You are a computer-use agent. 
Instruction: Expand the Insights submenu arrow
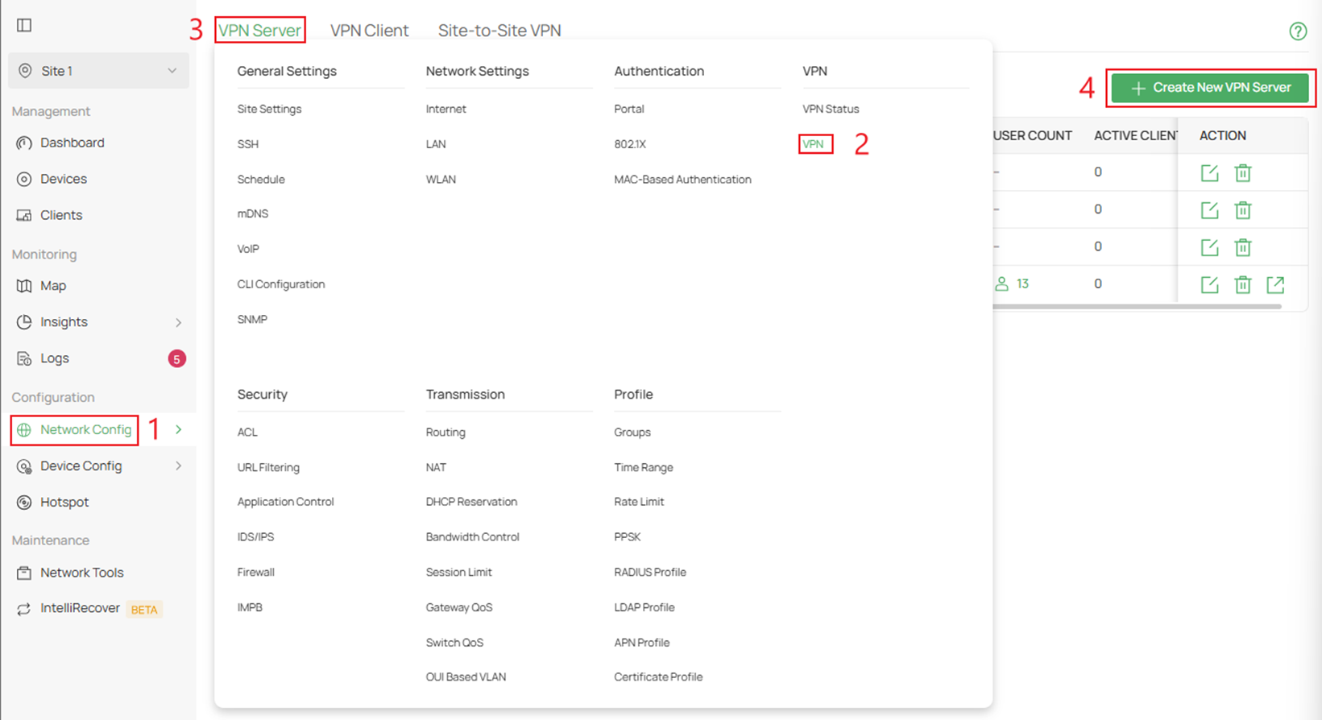click(x=179, y=322)
